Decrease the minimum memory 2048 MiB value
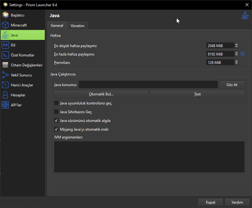This screenshot has width=252, height=208. click(236, 47)
